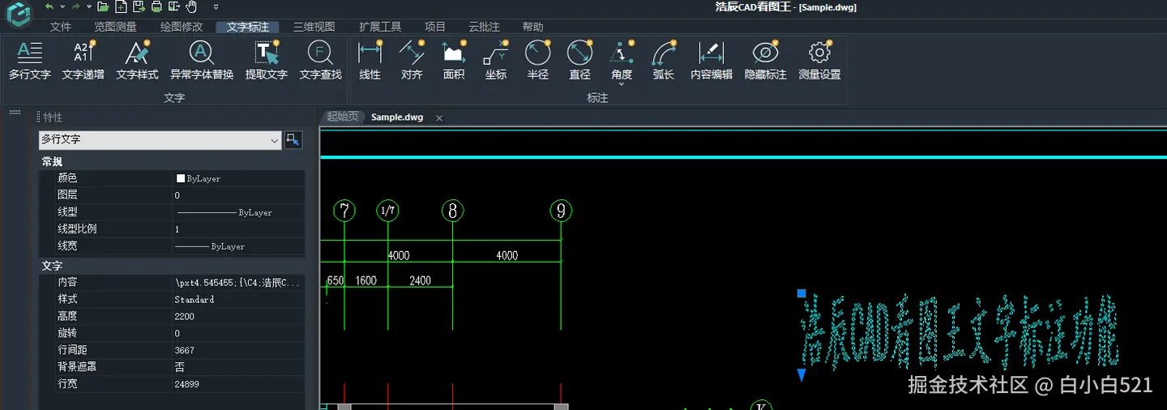1167x410 pixels.
Task: Open the 项目 ribbon tab
Action: click(x=435, y=27)
